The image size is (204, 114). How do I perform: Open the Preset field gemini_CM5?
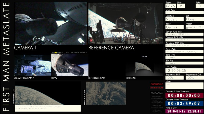click(x=195, y=27)
